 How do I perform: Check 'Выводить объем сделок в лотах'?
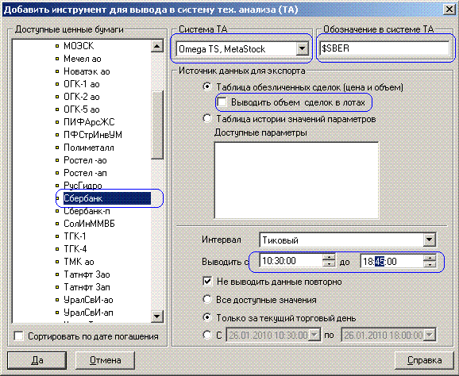point(222,102)
